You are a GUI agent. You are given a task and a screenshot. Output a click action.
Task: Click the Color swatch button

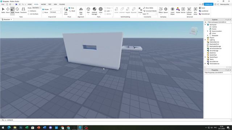tap(101, 9)
